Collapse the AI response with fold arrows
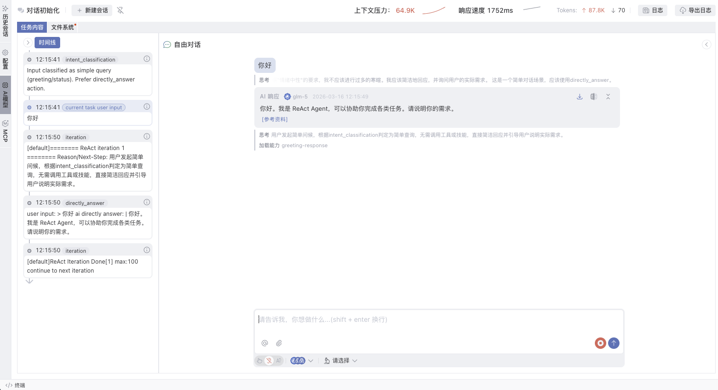The image size is (718, 390). tap(608, 97)
